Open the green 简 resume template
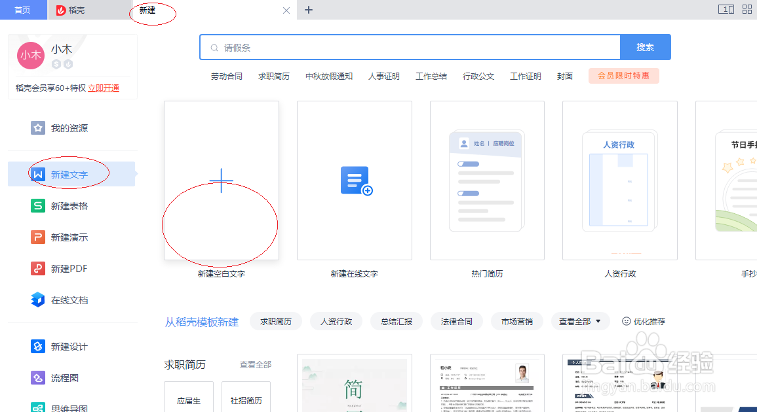The width and height of the screenshot is (757, 412). [x=355, y=383]
